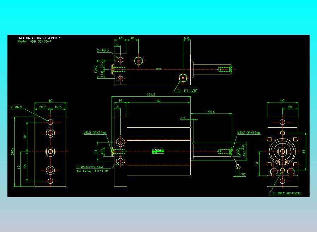317x232 pixels.
Task: Select the "3.5" dimension value
Action: pyautogui.click(x=183, y=118)
